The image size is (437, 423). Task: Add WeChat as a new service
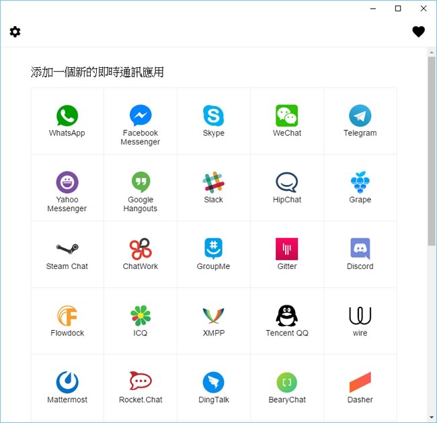[287, 121]
